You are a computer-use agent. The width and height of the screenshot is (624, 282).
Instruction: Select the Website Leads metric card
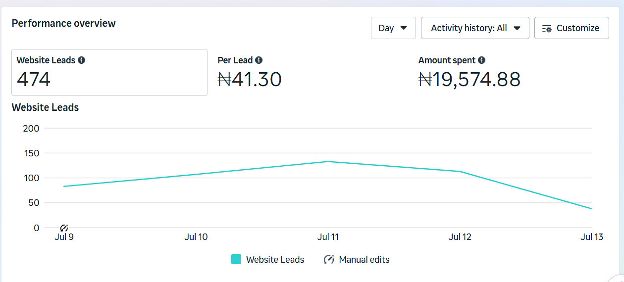(x=109, y=72)
